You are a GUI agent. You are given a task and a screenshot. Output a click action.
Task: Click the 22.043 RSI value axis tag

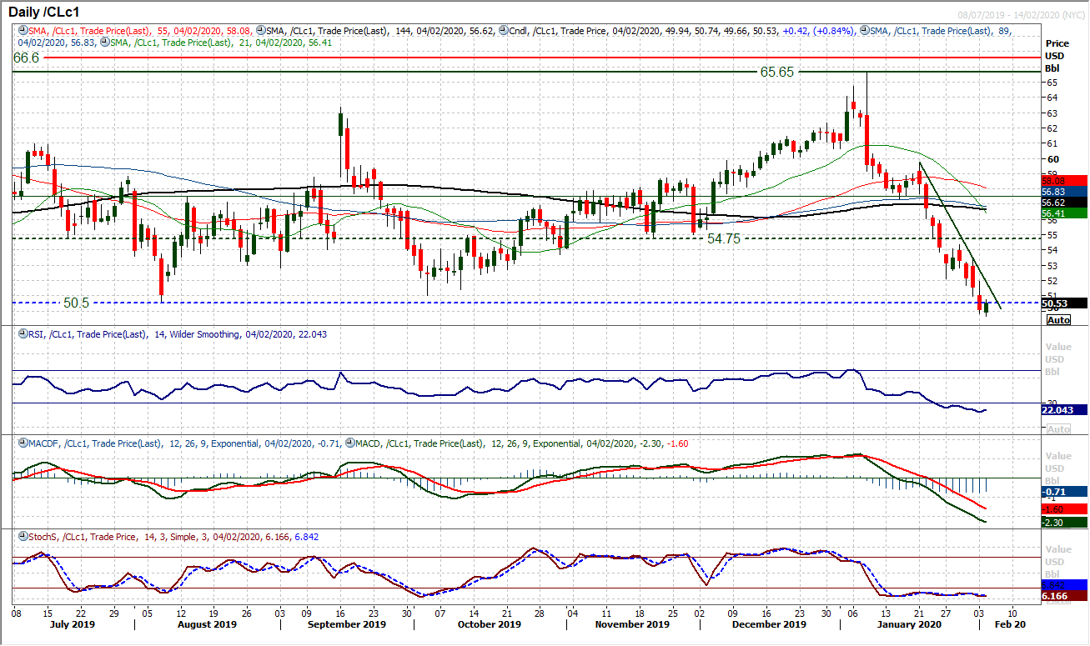(x=1064, y=409)
